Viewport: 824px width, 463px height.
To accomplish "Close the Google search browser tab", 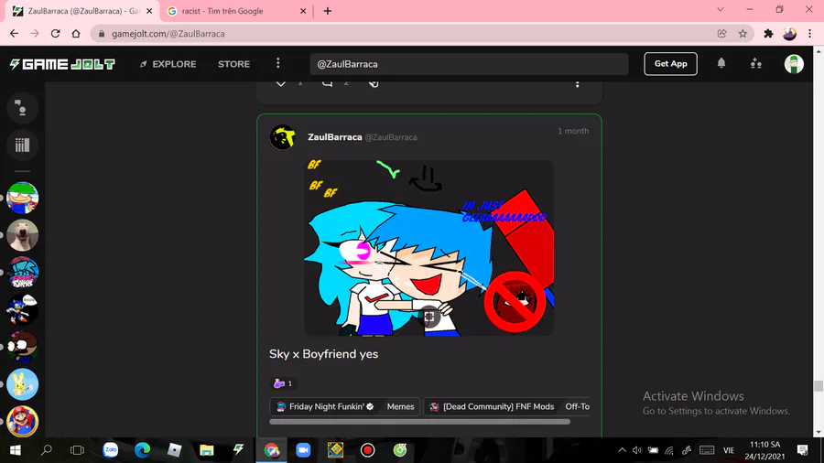I will tap(303, 11).
